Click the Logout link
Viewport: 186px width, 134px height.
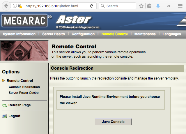point(14,116)
